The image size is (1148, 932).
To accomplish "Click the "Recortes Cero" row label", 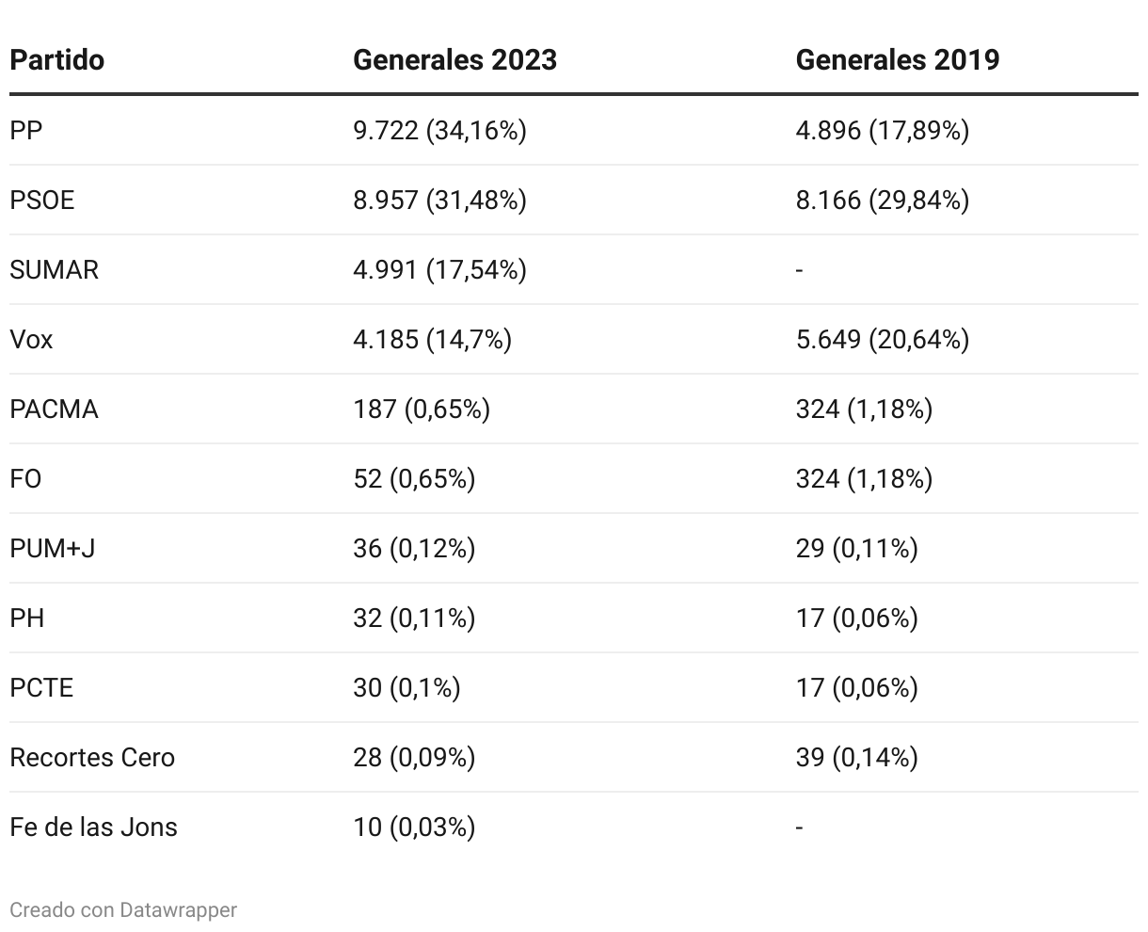I will tap(92, 757).
